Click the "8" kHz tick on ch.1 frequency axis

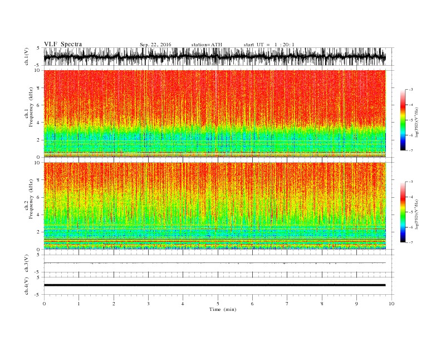point(39,88)
